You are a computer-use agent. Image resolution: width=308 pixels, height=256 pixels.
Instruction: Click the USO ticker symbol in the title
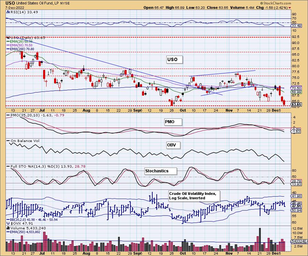tap(10, 3)
